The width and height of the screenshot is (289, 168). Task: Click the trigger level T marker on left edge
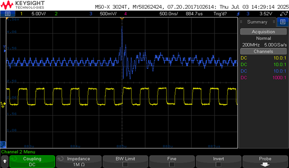tap(5, 49)
